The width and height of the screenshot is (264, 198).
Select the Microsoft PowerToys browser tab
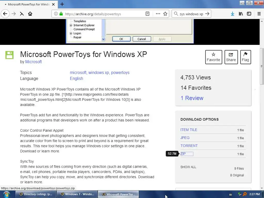tap(29, 4)
